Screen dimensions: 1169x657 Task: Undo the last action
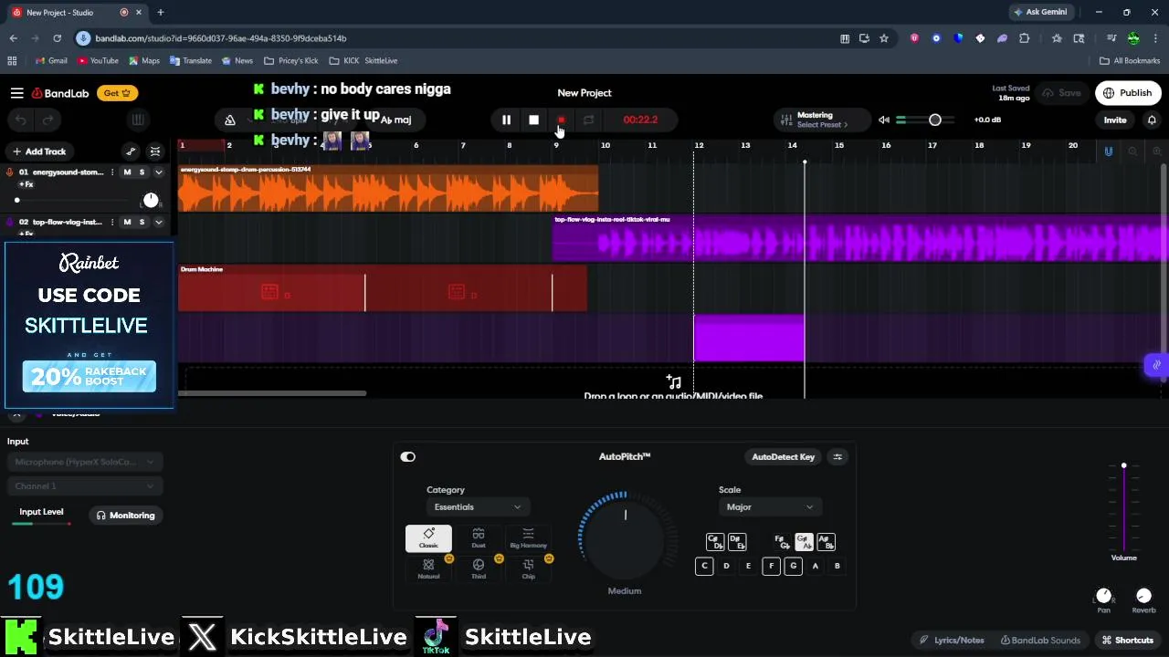click(20, 120)
